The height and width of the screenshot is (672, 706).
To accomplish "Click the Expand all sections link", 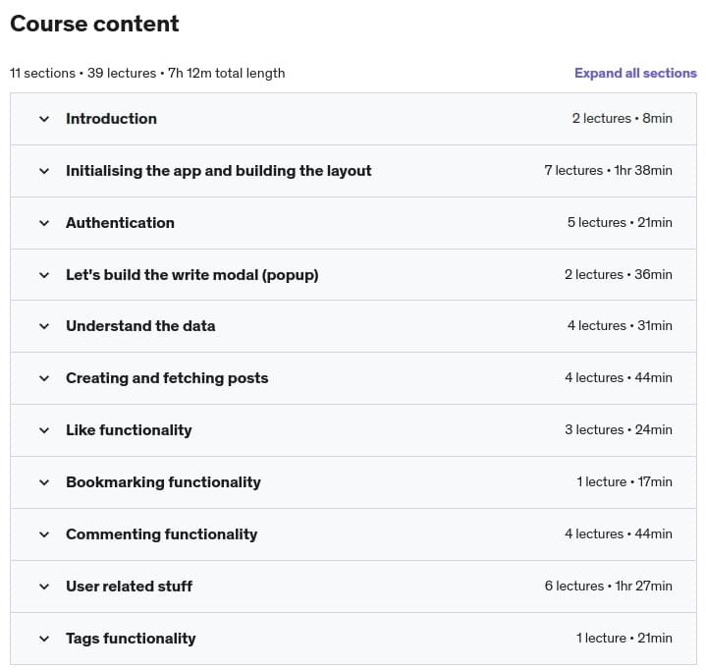I will pyautogui.click(x=635, y=73).
